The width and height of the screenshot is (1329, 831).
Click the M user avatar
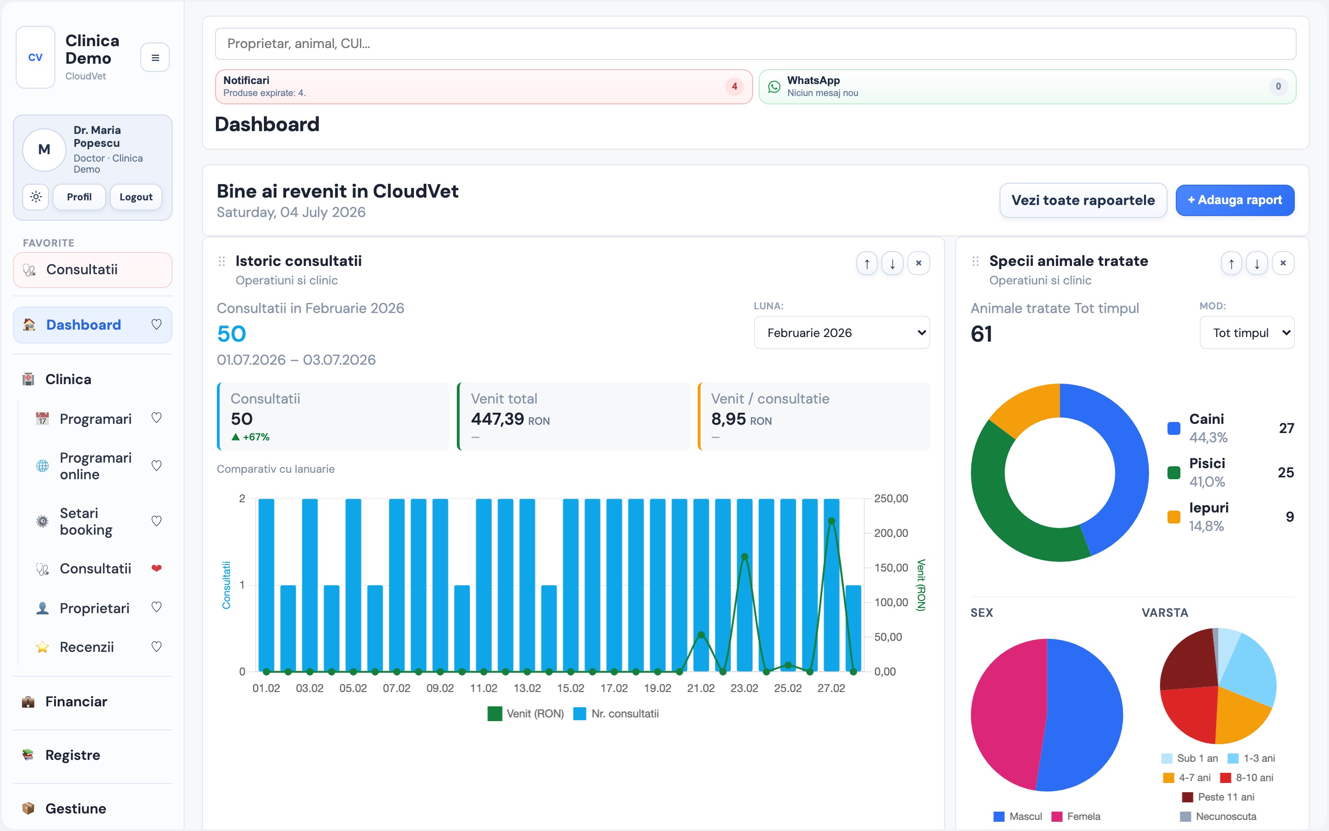click(44, 150)
